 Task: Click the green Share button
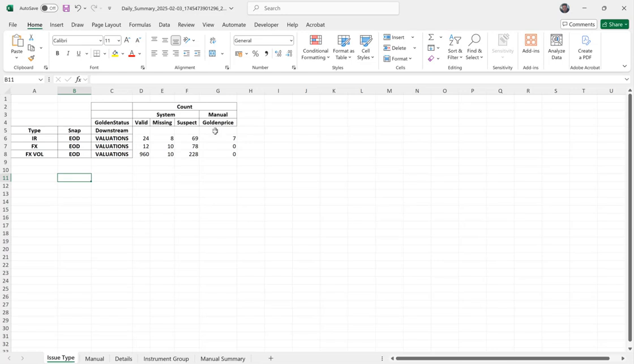[615, 24]
